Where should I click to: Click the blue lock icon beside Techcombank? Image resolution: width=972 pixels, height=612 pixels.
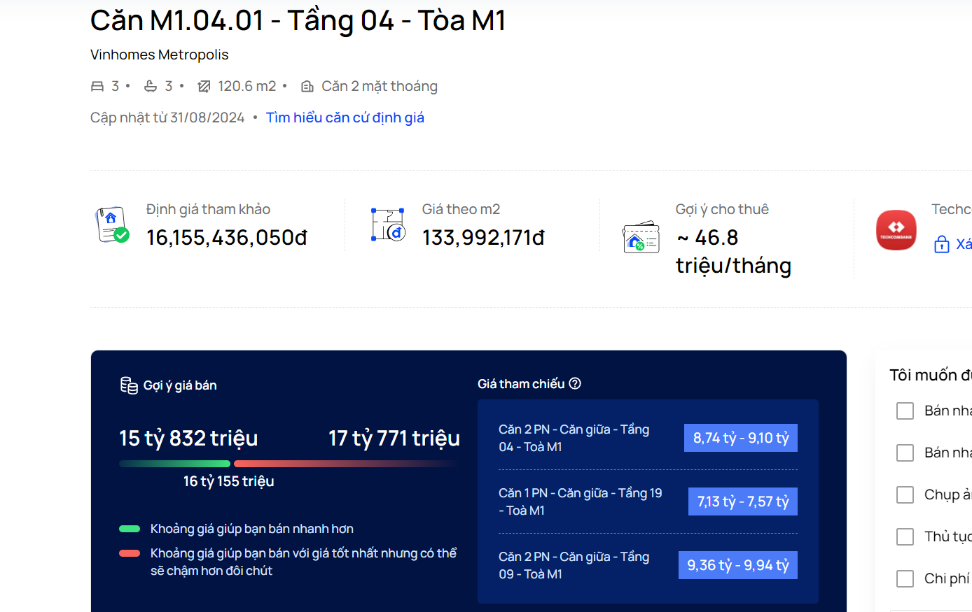coord(942,244)
